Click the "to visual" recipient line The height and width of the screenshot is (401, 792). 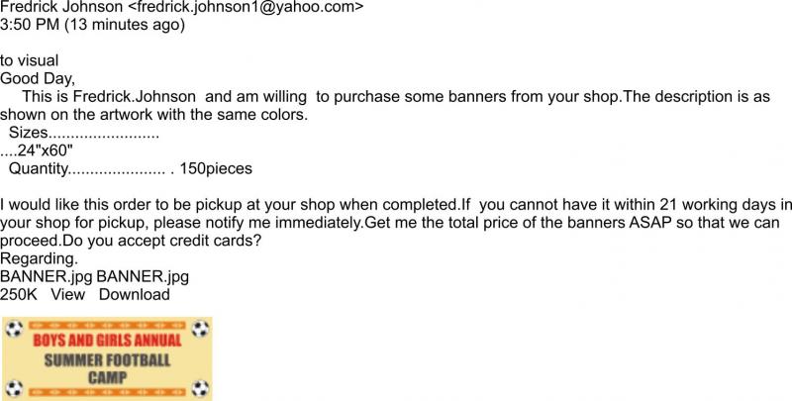point(30,60)
